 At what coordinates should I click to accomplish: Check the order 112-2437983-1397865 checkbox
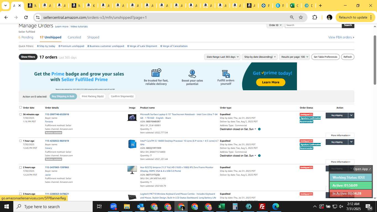[x=20, y=167]
